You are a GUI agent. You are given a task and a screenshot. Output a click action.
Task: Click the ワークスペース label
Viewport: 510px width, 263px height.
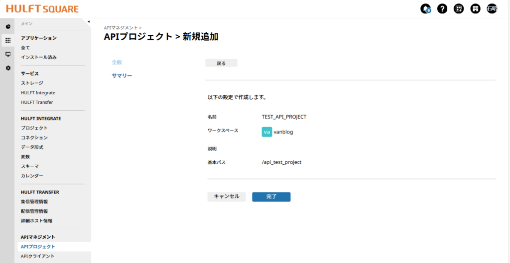[223, 131]
